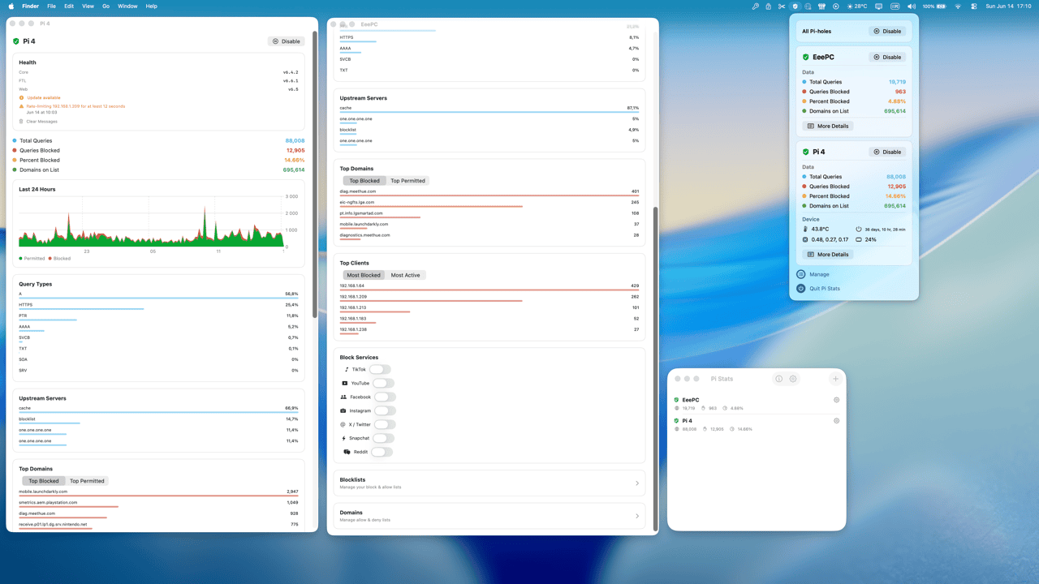
Task: Expand the Domains row chevron
Action: pos(637,516)
